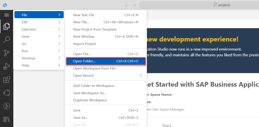The height and width of the screenshot is (127, 259).
Task: Open the Search view in activity bar
Action: 6,40
